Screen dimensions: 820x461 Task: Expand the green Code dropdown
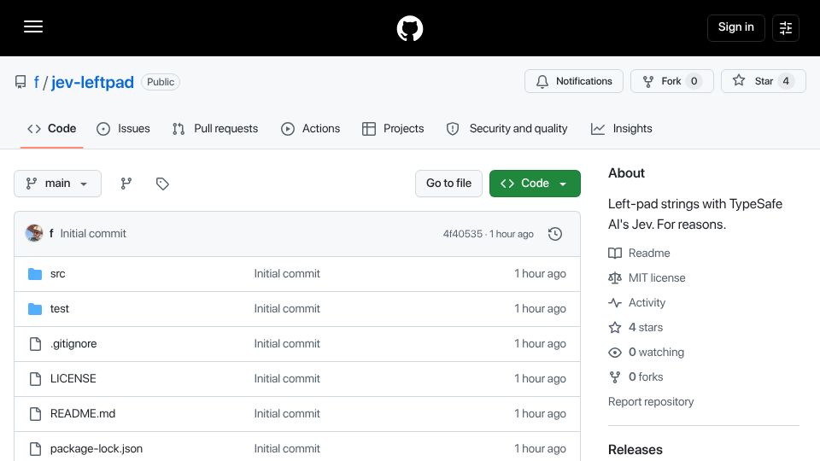pyautogui.click(x=535, y=184)
